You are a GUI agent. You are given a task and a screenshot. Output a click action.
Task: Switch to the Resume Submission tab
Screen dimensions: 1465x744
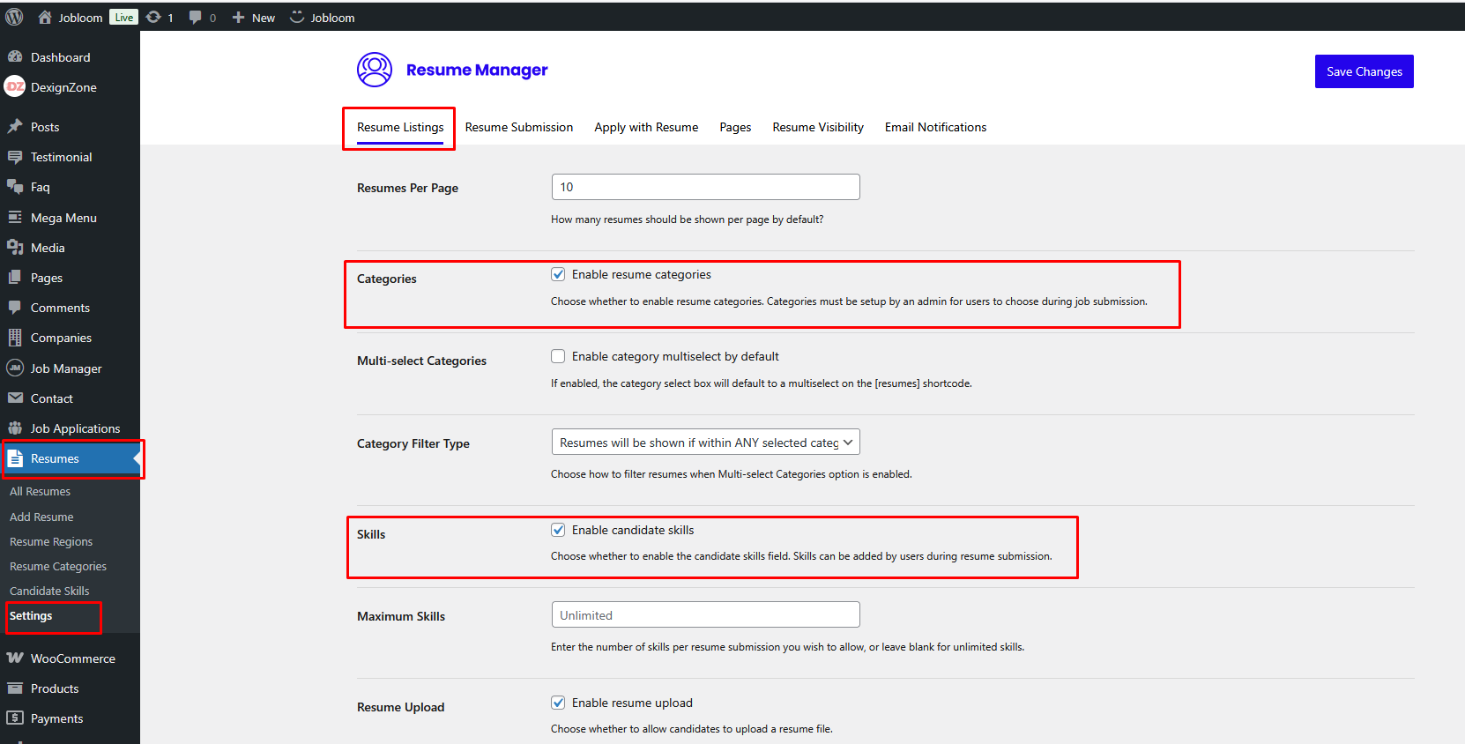click(518, 127)
